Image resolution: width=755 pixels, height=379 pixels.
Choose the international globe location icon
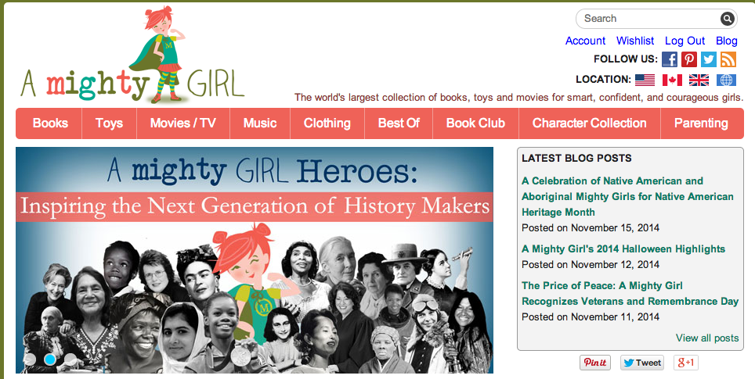(726, 80)
